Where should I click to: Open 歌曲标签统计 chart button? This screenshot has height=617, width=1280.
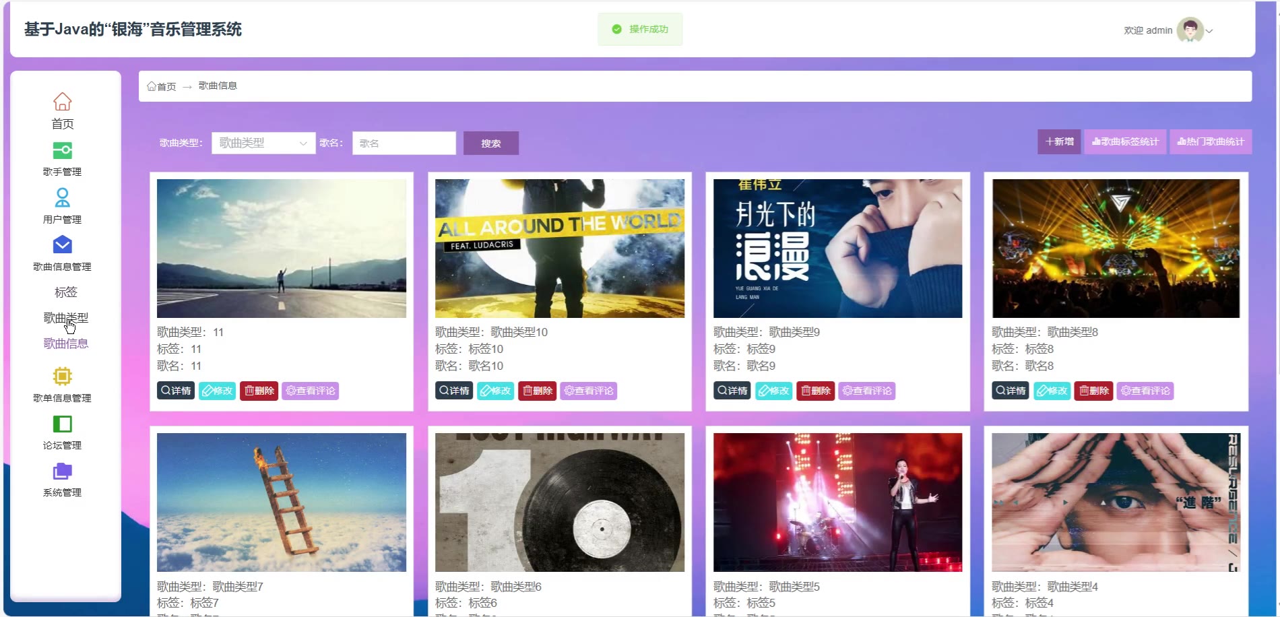(1125, 141)
